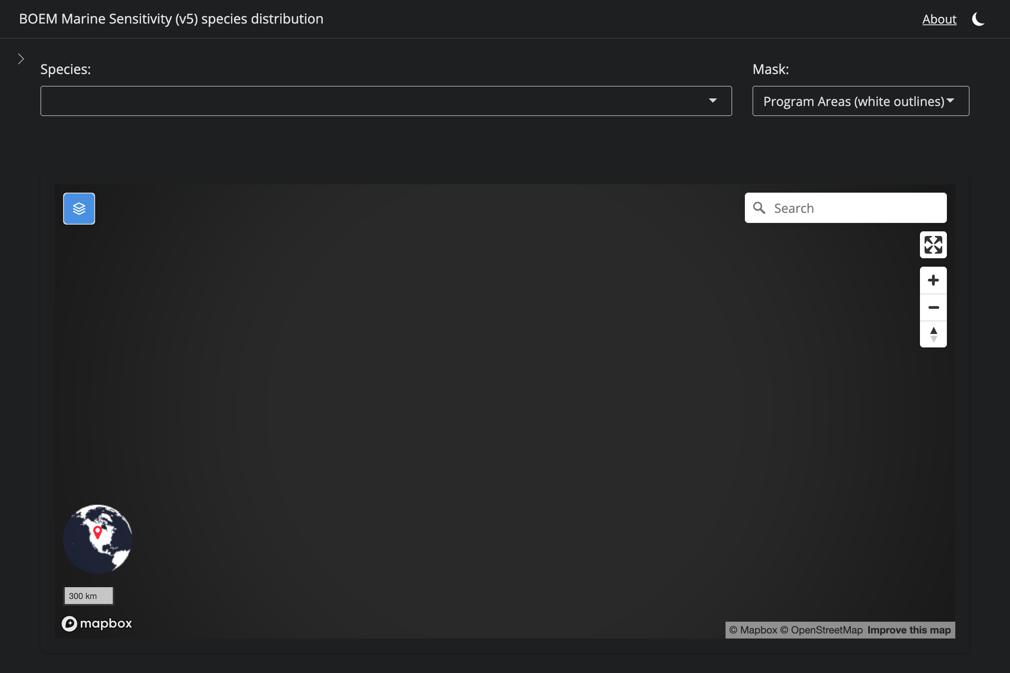Open the map layers control button
This screenshot has height=673, width=1010.
click(79, 209)
